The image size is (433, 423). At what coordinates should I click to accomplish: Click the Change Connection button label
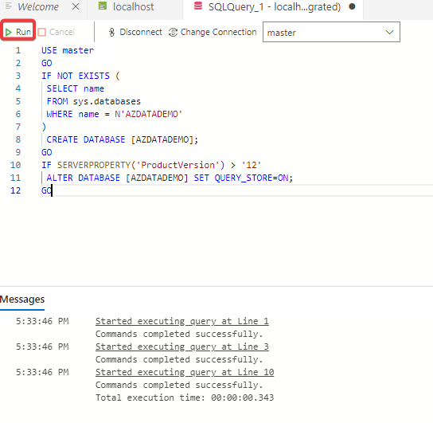tap(218, 32)
